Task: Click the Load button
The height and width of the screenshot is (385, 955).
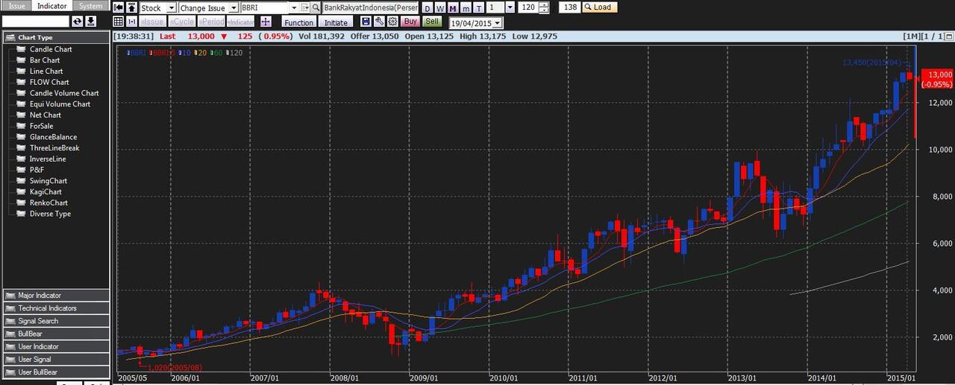Action: 598,7
